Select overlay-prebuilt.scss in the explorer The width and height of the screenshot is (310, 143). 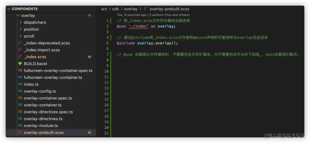[x=44, y=132]
